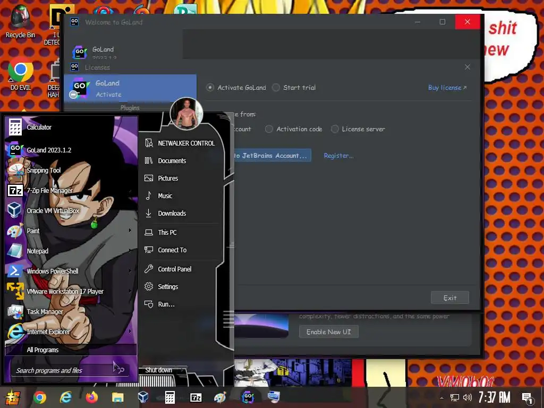
Task: Expand Internet Explorer jump list arrow
Action: 130,331
